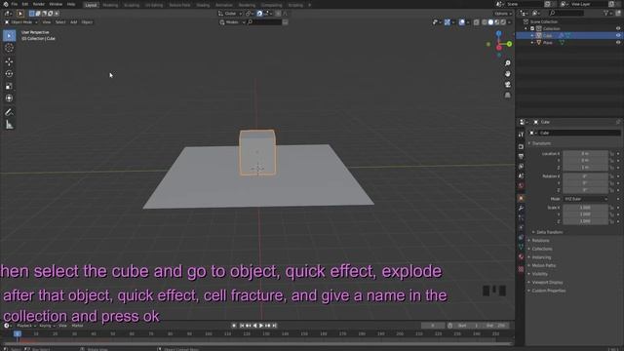Open the Edit menu

point(25,4)
